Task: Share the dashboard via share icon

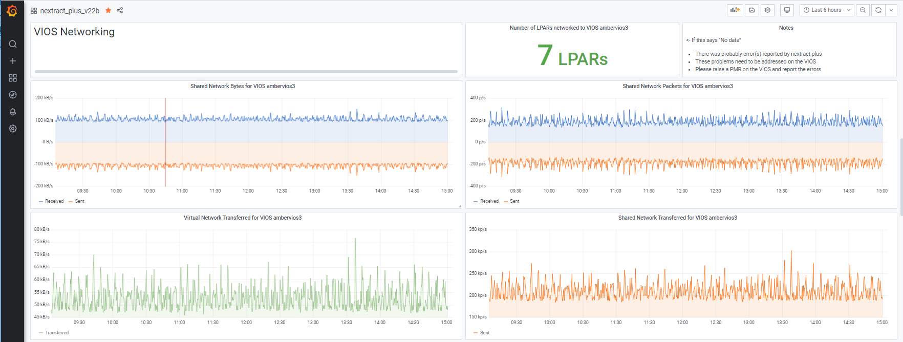Action: click(120, 10)
